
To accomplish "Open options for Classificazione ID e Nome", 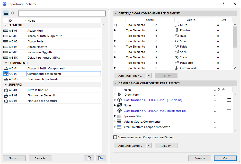I will pos(229,100).
